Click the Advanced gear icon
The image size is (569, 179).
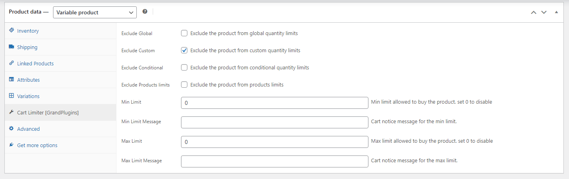(x=11, y=129)
